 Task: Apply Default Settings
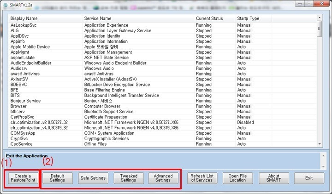57,178
